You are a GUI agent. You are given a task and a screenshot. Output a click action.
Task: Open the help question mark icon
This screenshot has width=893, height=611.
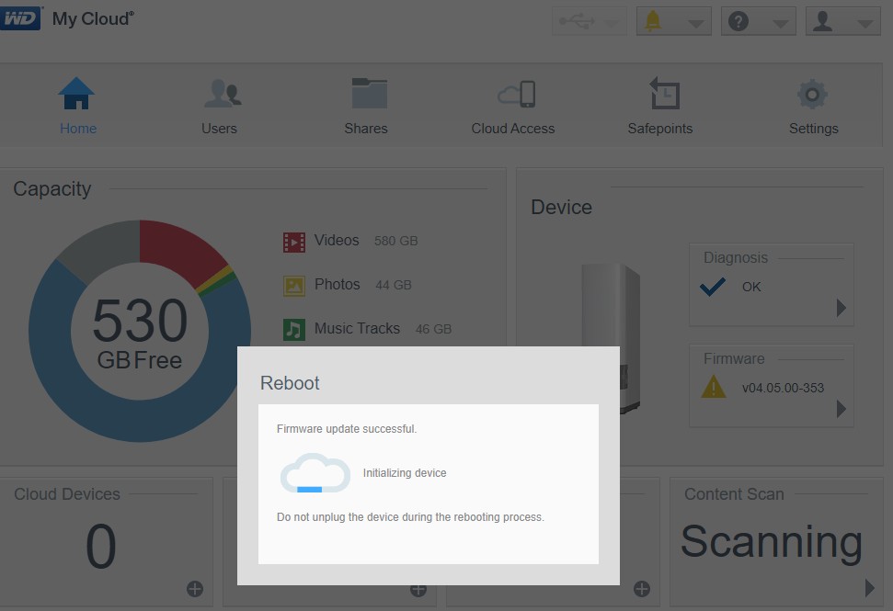pyautogui.click(x=738, y=22)
